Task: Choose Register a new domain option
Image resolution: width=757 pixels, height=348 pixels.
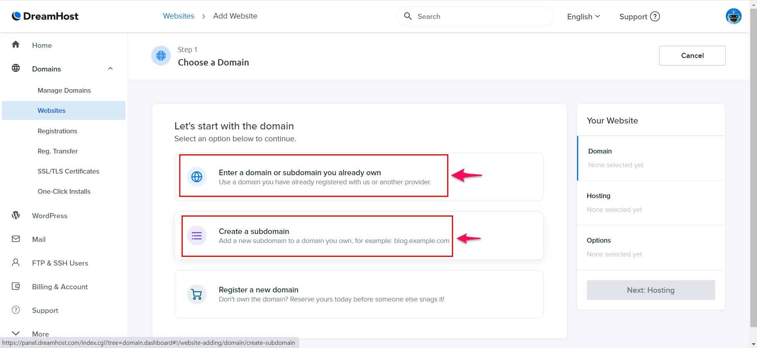Action: pyautogui.click(x=359, y=294)
